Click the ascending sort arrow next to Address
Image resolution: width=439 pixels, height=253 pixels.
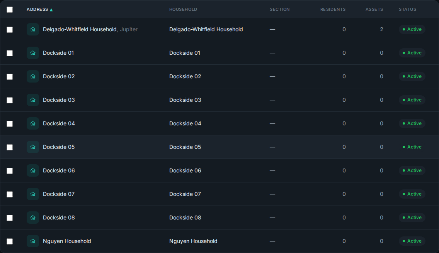51,10
